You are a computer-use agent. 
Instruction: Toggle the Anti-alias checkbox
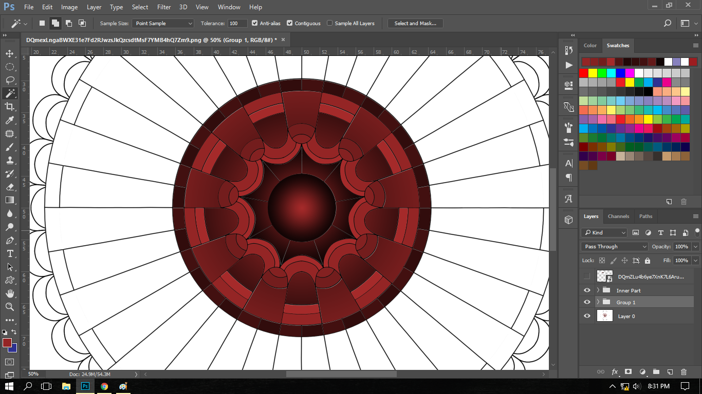(254, 23)
